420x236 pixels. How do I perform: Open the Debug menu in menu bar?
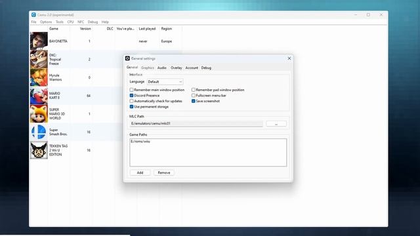tap(93, 22)
